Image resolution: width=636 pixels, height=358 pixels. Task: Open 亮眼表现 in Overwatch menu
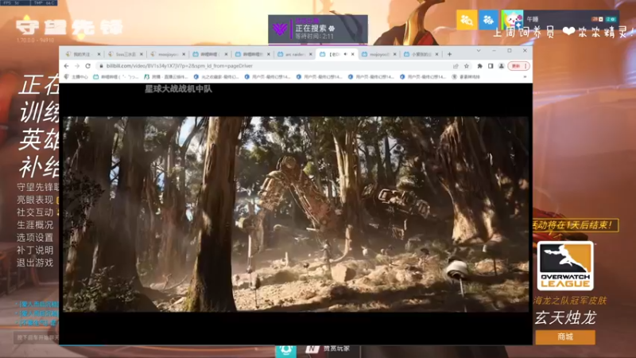(35, 200)
